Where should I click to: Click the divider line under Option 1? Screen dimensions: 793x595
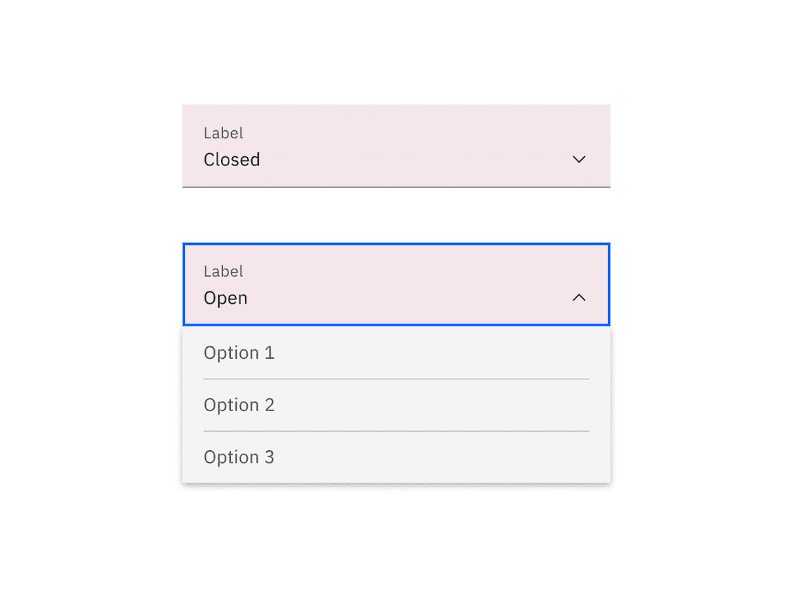pyautogui.click(x=396, y=378)
